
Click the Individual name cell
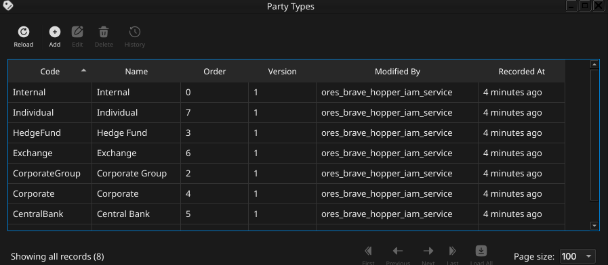click(x=136, y=113)
